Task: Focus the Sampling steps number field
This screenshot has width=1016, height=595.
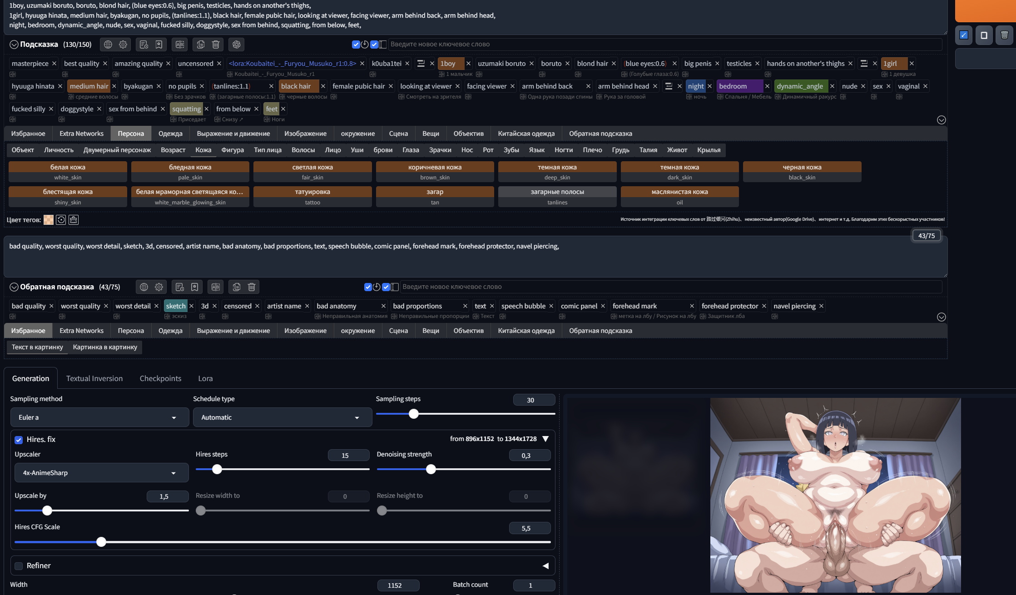Action: (534, 400)
